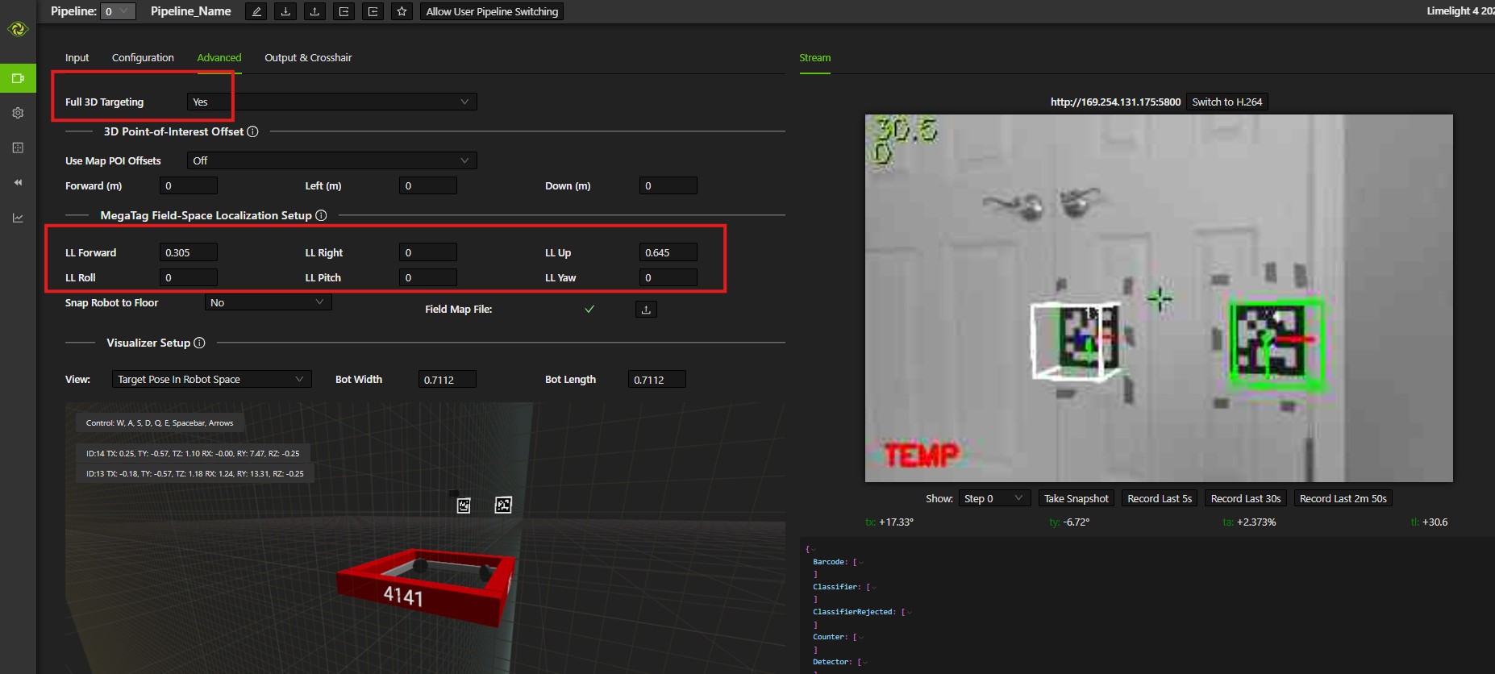Screen dimensions: 1495x674
Task: Focus the LL Yaw input field
Action: coord(668,277)
